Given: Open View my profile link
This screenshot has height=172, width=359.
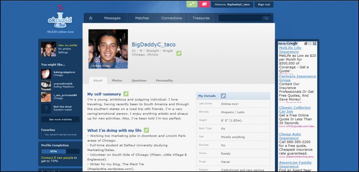Looking at the screenshot, I should coord(68,45).
